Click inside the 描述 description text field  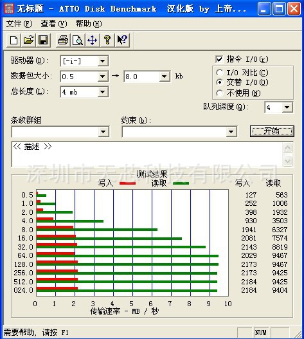pyautogui.click(x=147, y=154)
